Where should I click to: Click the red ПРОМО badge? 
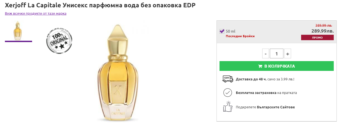[x=317, y=37]
